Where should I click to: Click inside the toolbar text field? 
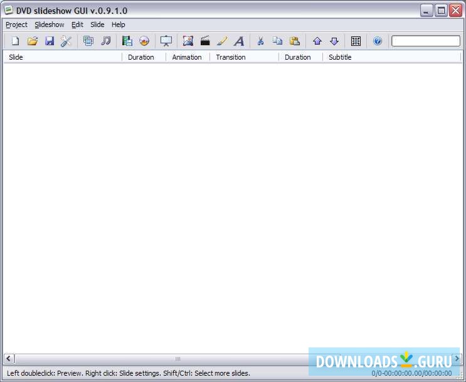(426, 41)
